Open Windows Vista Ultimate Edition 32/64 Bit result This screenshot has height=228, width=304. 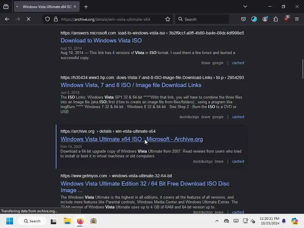[145, 187]
